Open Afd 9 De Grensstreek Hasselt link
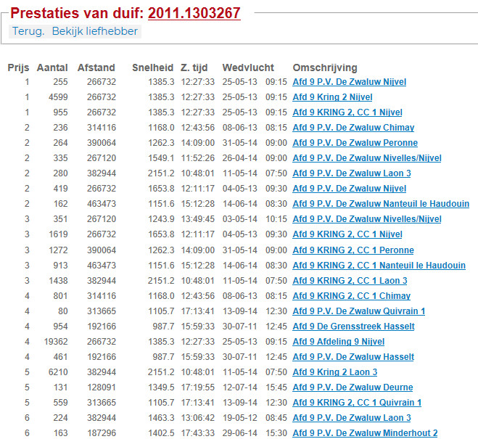The width and height of the screenshot is (478, 439). tap(354, 327)
